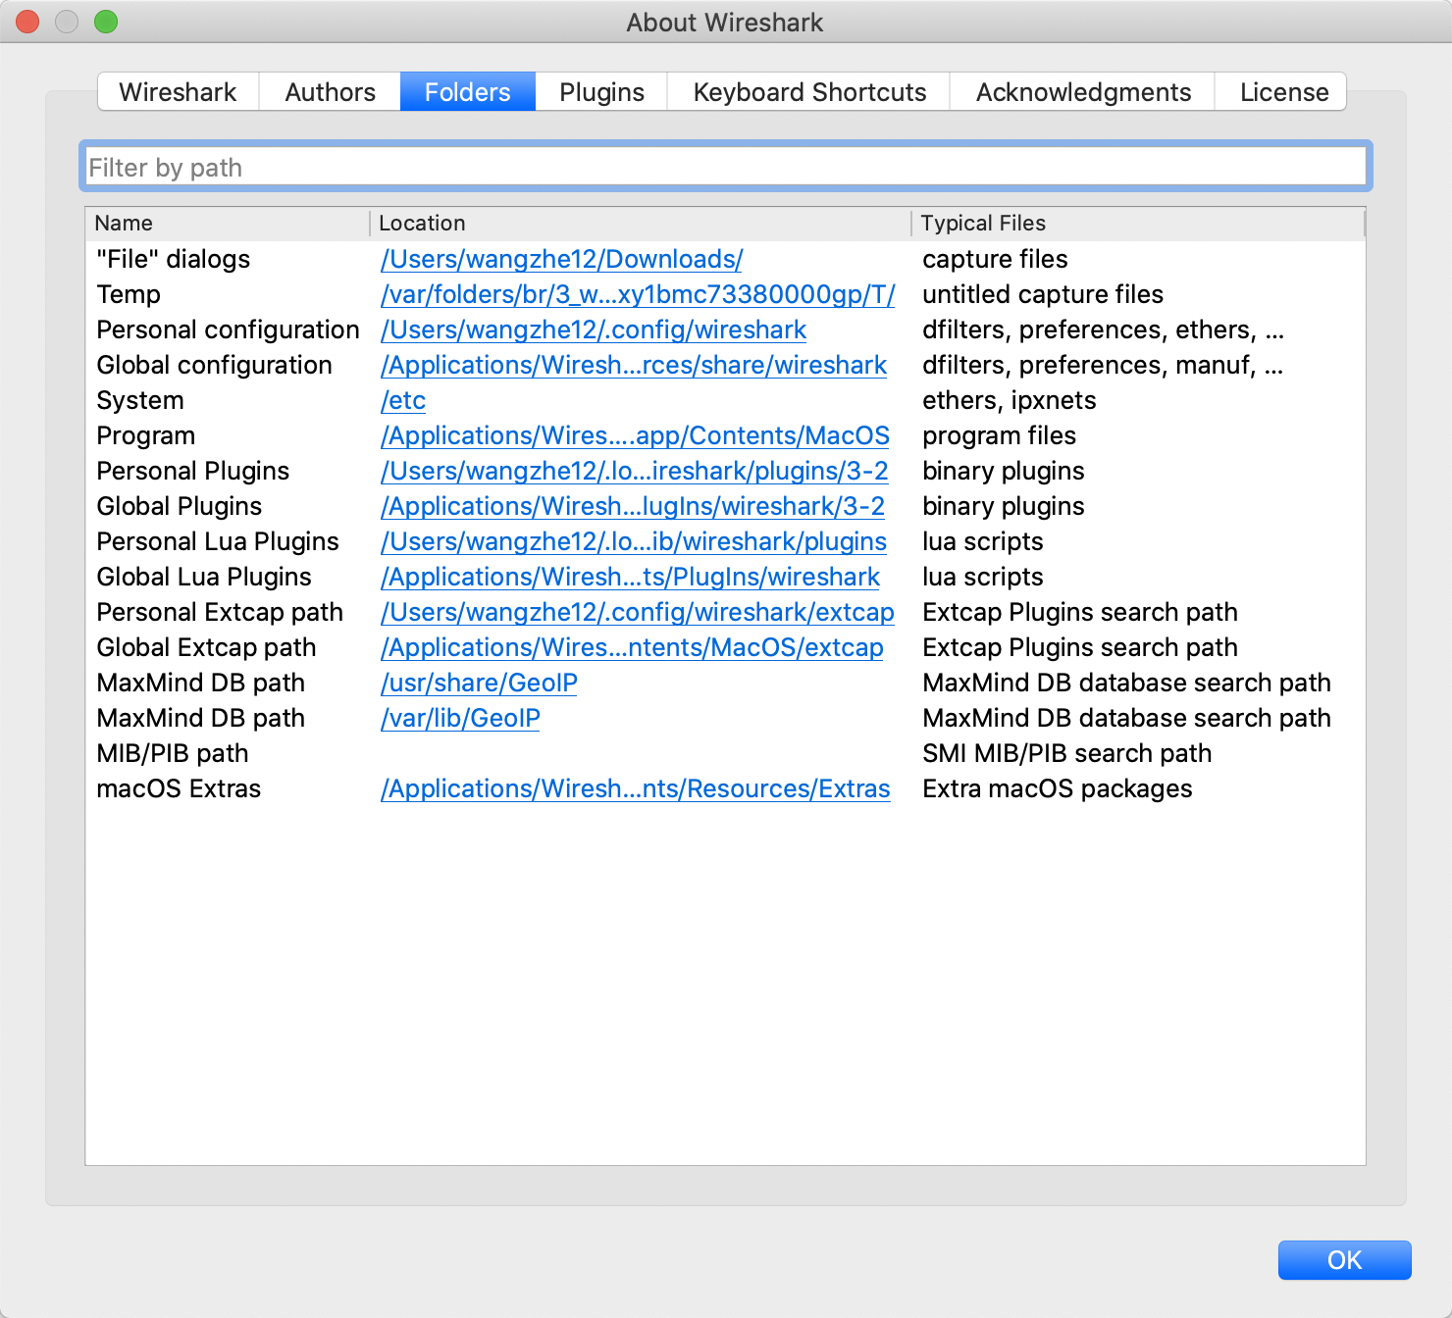The width and height of the screenshot is (1452, 1318).
Task: Select the Program row name
Action: (x=146, y=435)
